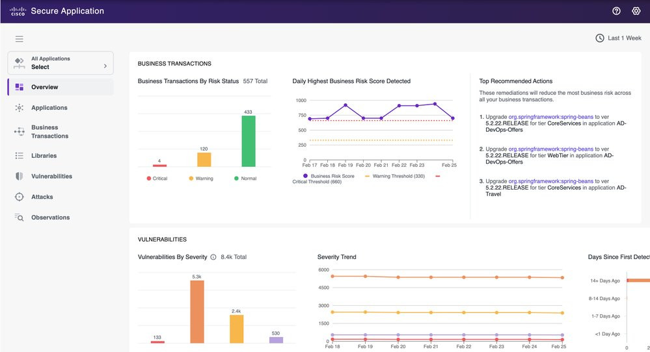Click the Libraries list icon

19,155
